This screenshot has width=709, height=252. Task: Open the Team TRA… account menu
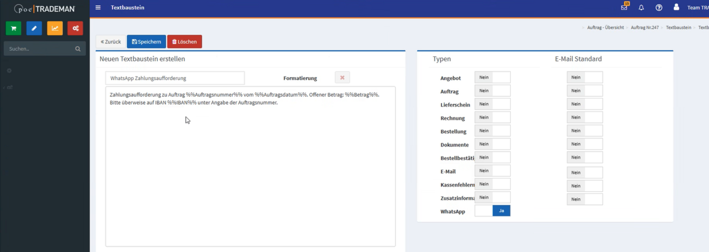(x=698, y=8)
